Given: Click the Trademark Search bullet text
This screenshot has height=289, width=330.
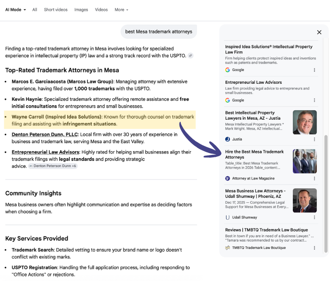Looking at the screenshot, I should (97, 253).
